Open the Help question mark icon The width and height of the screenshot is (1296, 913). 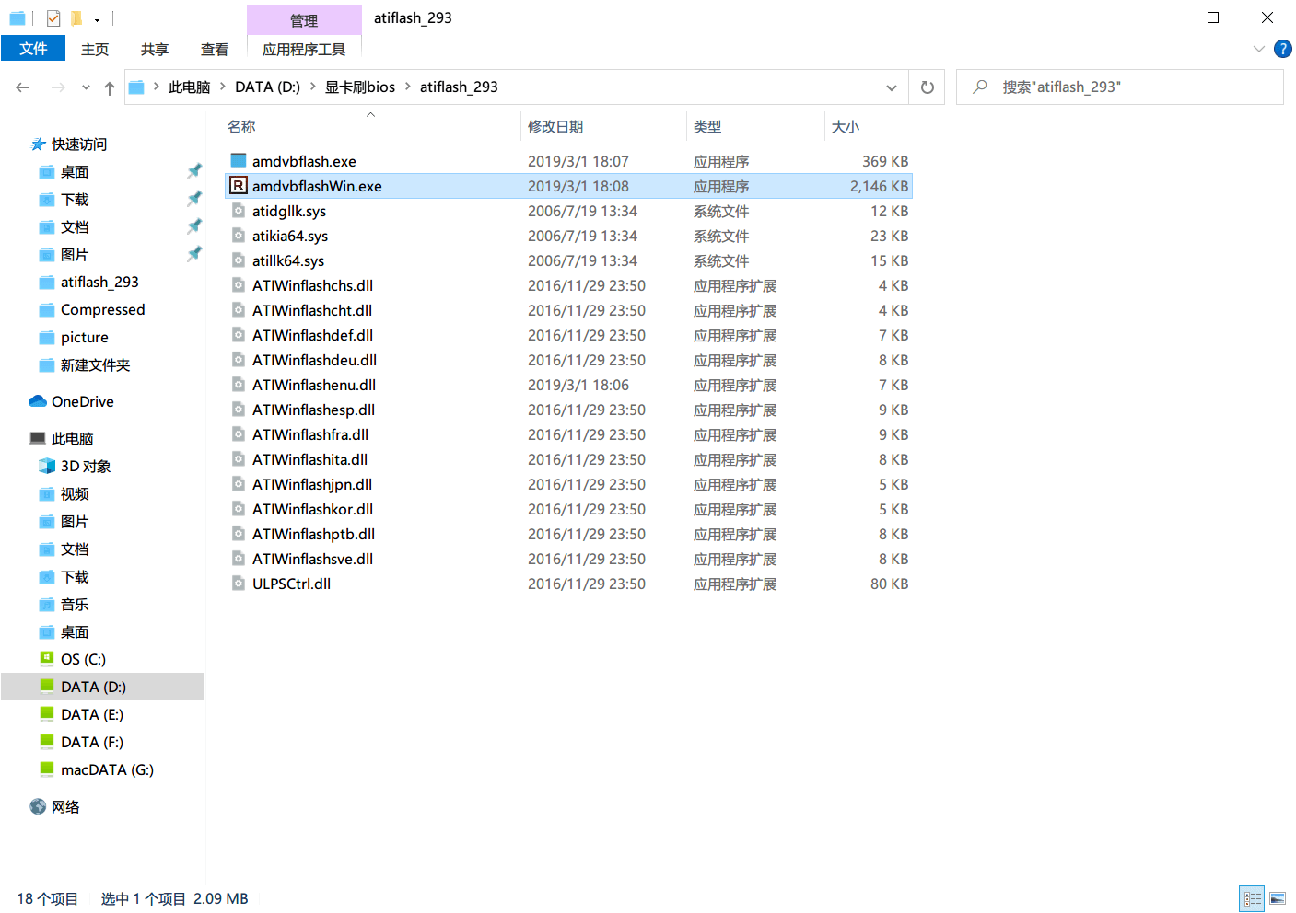1282,49
